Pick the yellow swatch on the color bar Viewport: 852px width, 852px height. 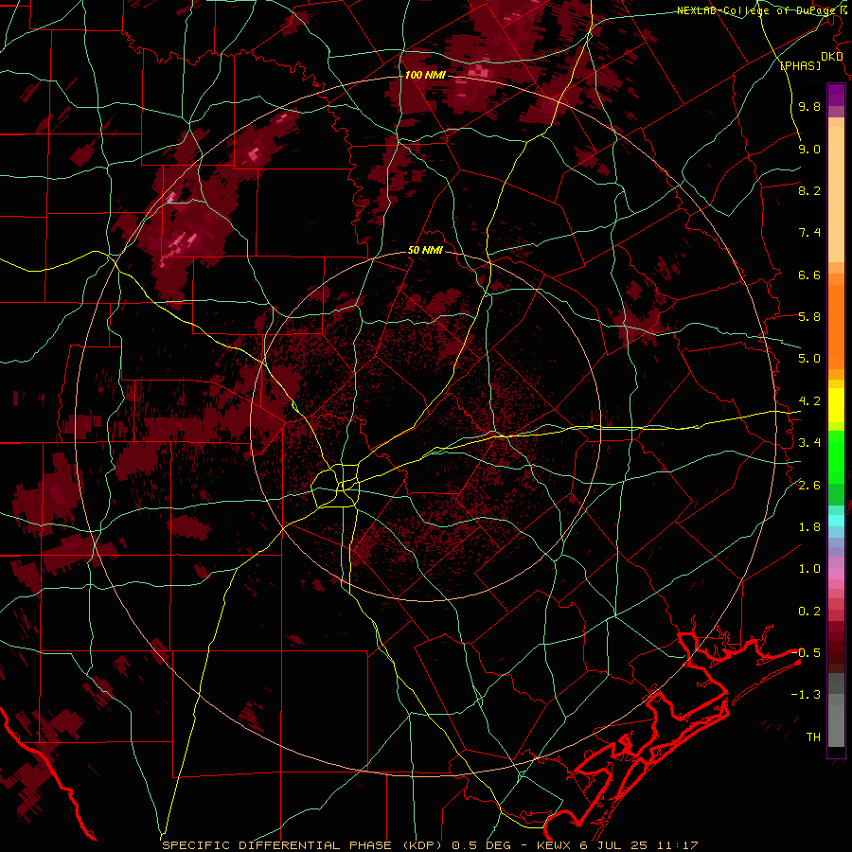click(836, 405)
